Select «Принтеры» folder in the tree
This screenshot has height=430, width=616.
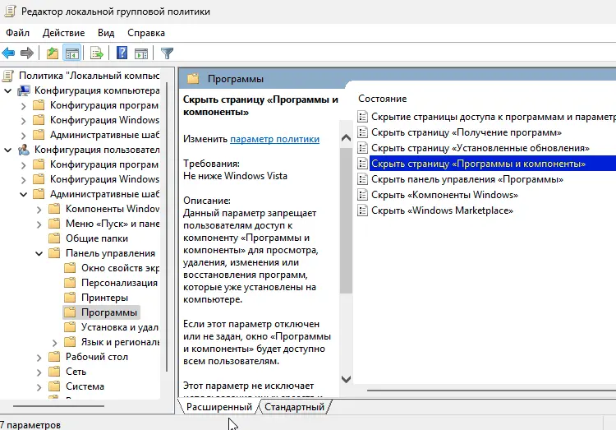[104, 298]
